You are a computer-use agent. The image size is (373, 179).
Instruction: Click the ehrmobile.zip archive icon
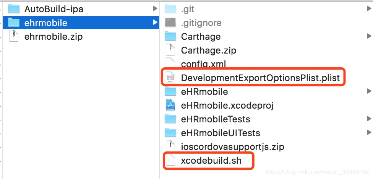(x=13, y=36)
